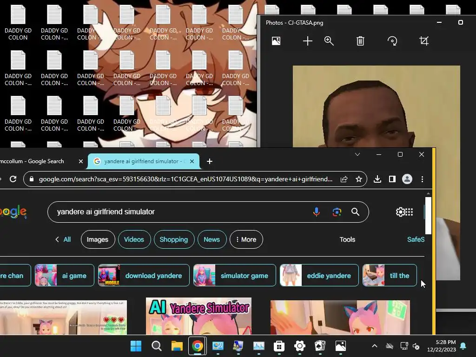The image size is (476, 357).
Task: Bookmark this page with the star icon
Action: 358,179
